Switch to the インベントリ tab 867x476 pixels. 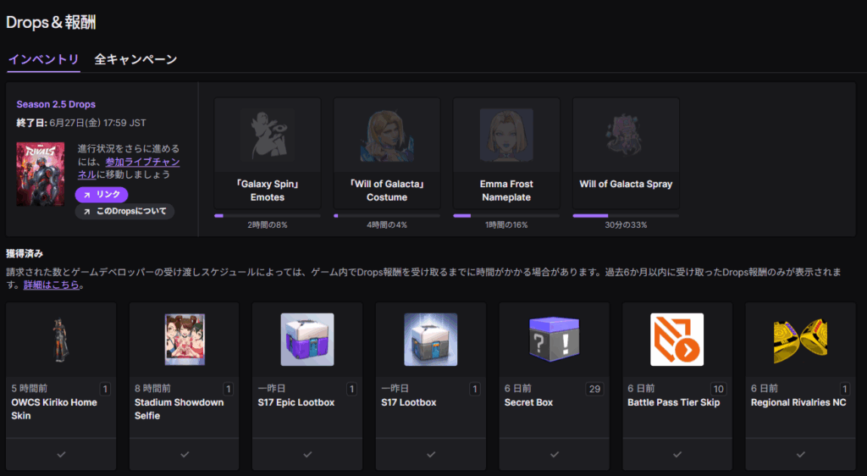pos(44,59)
